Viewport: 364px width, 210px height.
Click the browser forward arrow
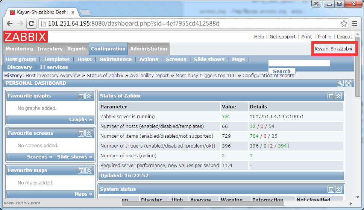coord(20,23)
